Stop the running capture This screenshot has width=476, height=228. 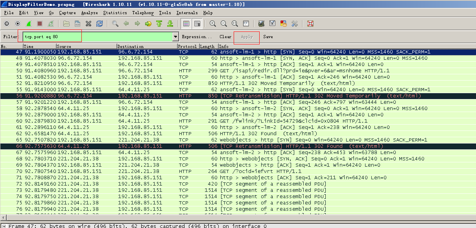[40, 24]
